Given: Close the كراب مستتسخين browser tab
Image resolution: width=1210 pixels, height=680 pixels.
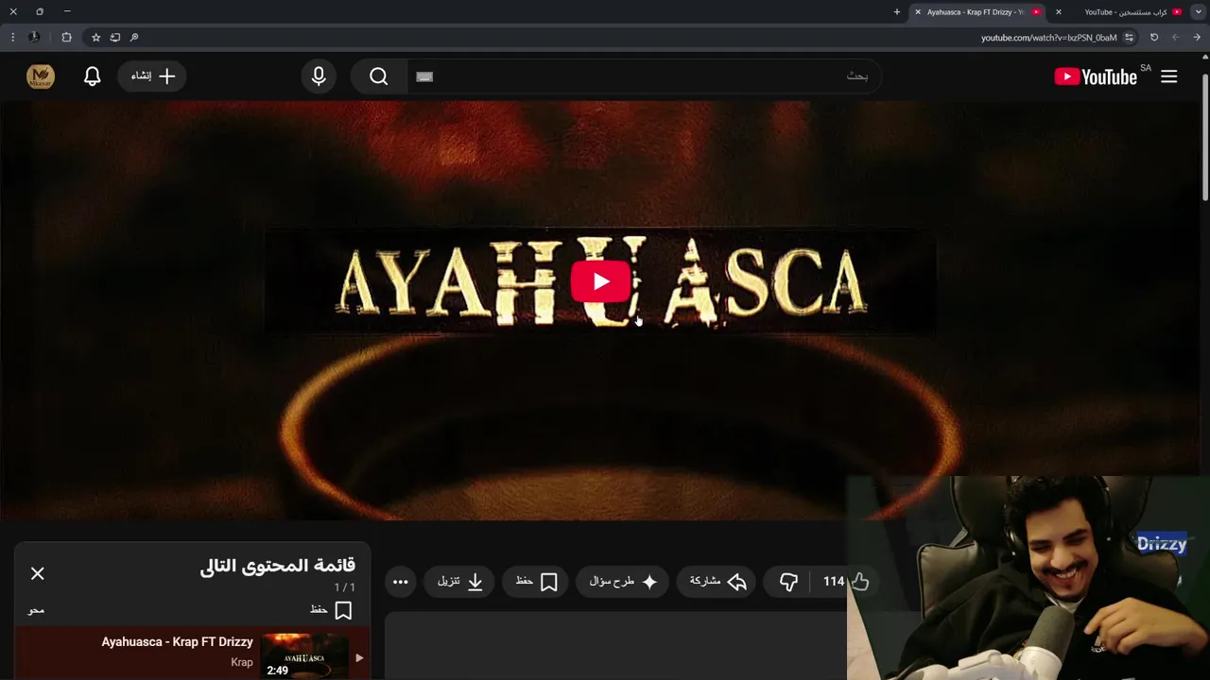Looking at the screenshot, I should click(x=1059, y=12).
